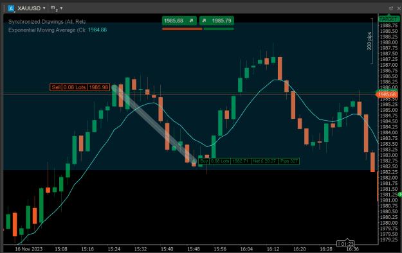Image resolution: width=402 pixels, height=253 pixels.
Task: Detach the chart with the pop-out icon
Action: [x=390, y=8]
